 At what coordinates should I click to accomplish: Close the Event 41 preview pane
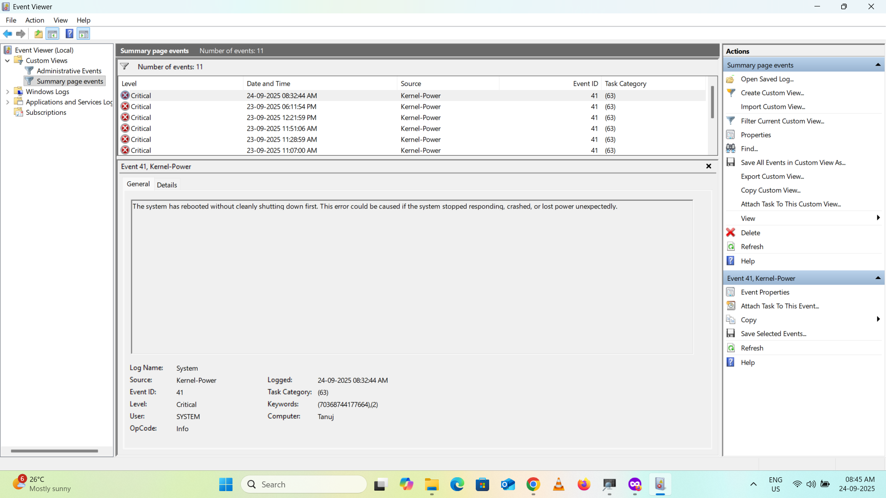coord(709,166)
